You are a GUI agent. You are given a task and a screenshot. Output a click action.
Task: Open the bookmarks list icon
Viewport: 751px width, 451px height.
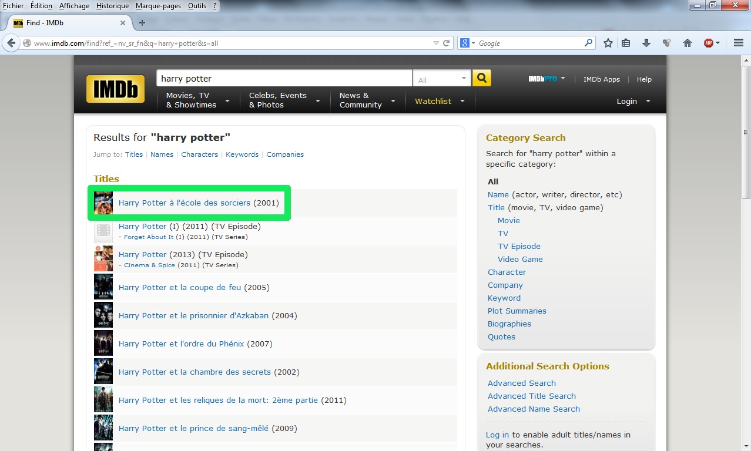tap(626, 43)
